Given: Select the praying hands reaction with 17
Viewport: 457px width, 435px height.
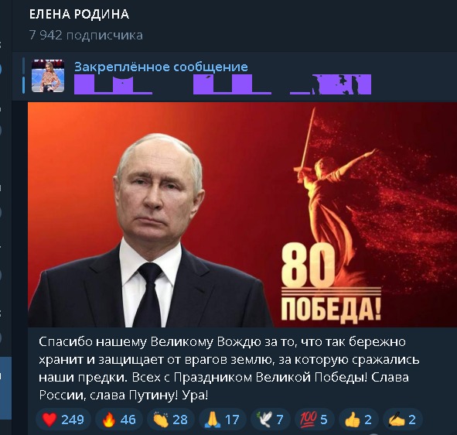Looking at the screenshot, I should [x=223, y=420].
